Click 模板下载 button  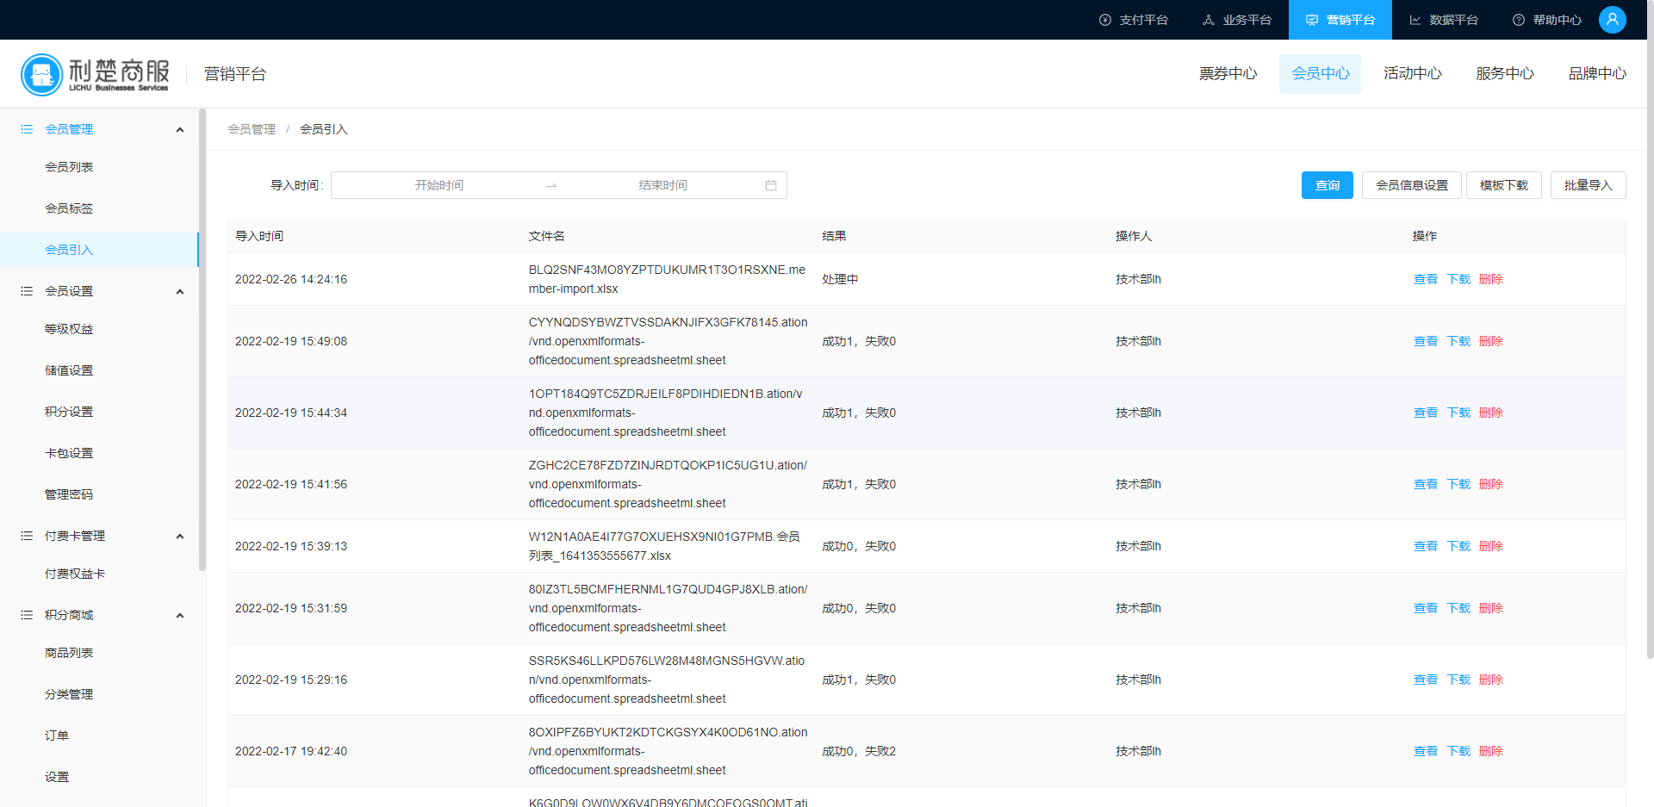[x=1503, y=185]
